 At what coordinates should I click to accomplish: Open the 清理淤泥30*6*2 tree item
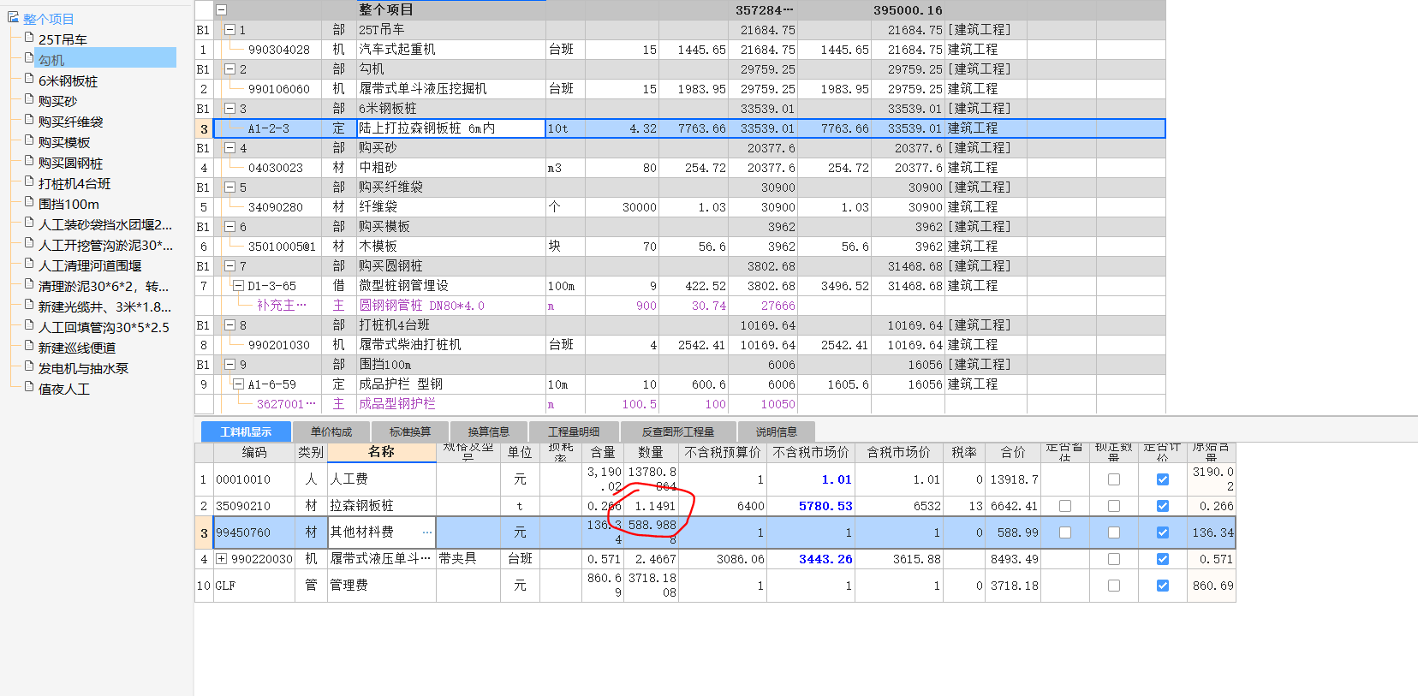click(x=104, y=286)
